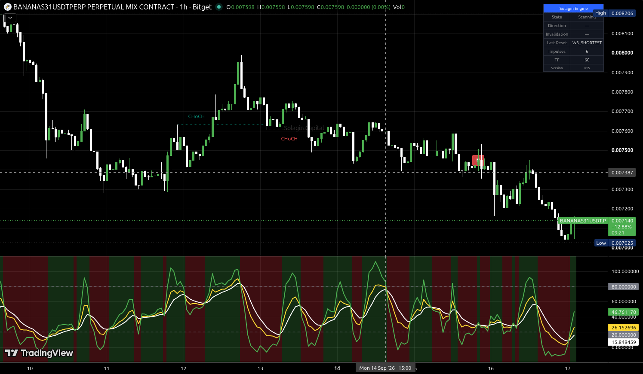
Task: Click the crosshair price label 0.007387
Action: (x=622, y=173)
